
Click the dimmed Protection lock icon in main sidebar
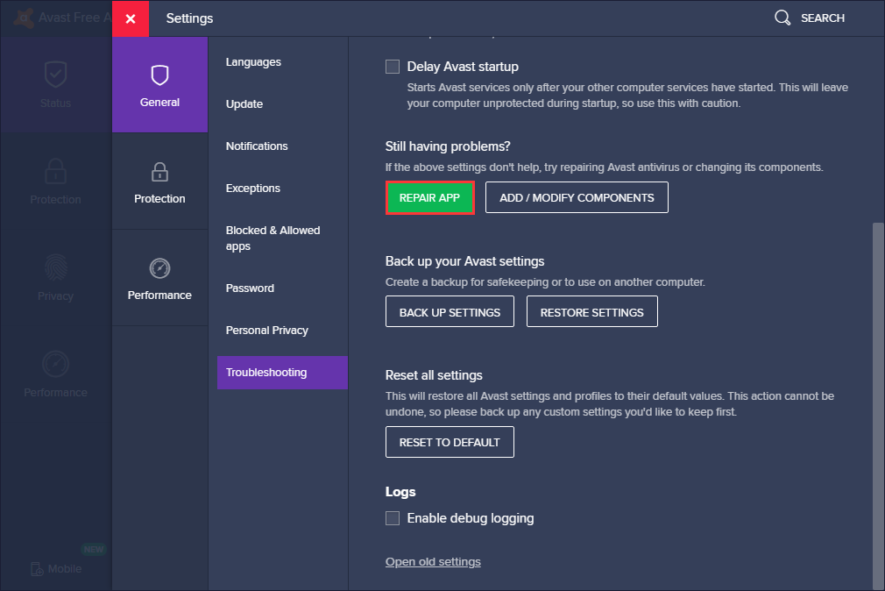click(x=55, y=171)
